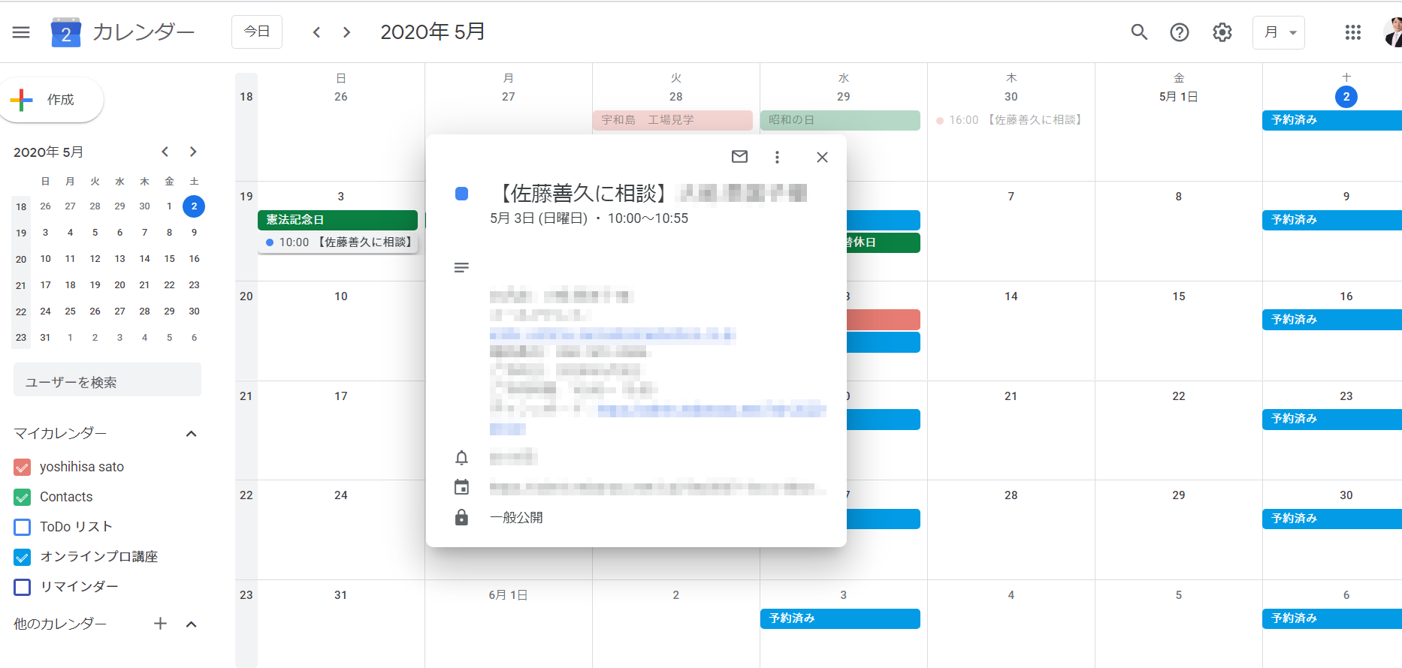Click the calendar icon in event popup
Image resolution: width=1402 pixels, height=668 pixels.
461,487
